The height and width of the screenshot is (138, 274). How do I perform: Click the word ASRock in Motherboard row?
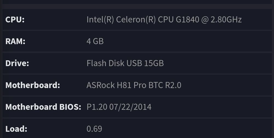(100, 85)
